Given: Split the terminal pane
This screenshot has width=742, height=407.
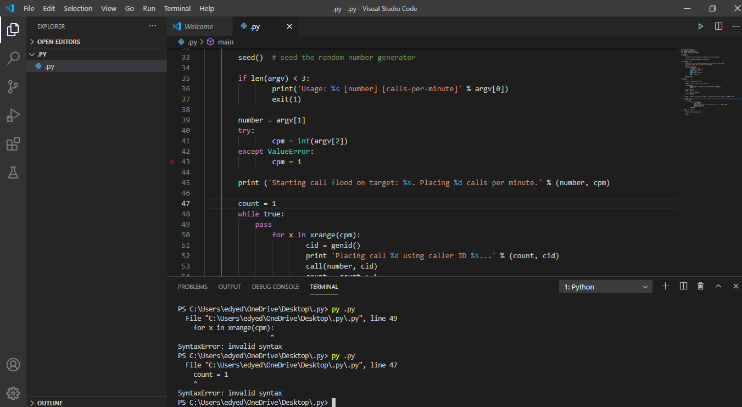Looking at the screenshot, I should (x=683, y=286).
